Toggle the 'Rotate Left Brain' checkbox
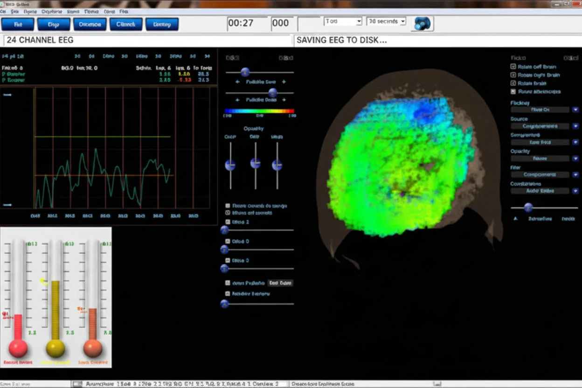 [x=513, y=67]
